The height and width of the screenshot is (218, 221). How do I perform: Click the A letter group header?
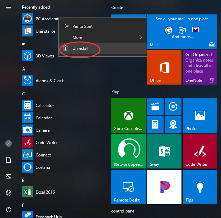[x=23, y=69]
